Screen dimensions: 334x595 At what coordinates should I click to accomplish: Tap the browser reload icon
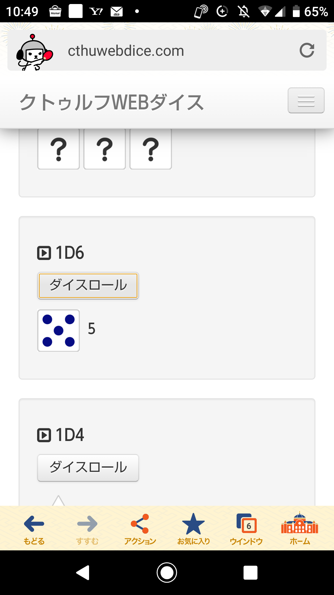307,51
